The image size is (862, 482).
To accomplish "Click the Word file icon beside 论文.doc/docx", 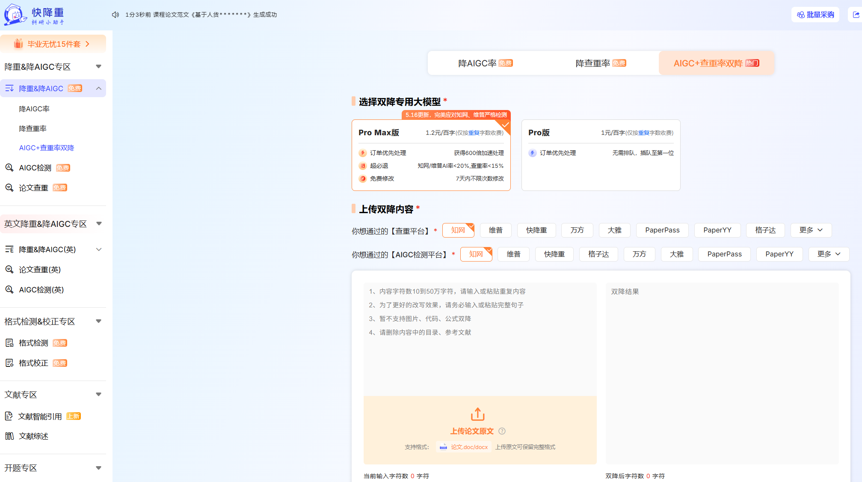I will click(443, 447).
